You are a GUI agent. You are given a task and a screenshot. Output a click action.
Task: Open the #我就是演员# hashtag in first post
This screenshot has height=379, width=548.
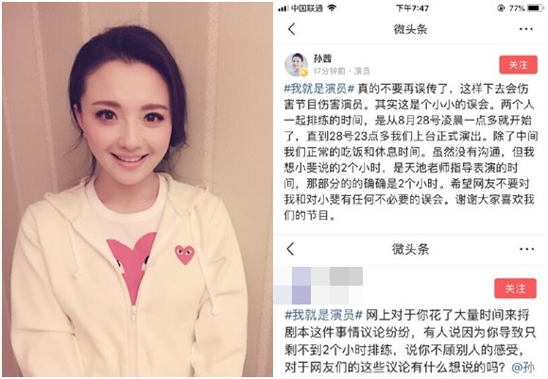point(319,89)
